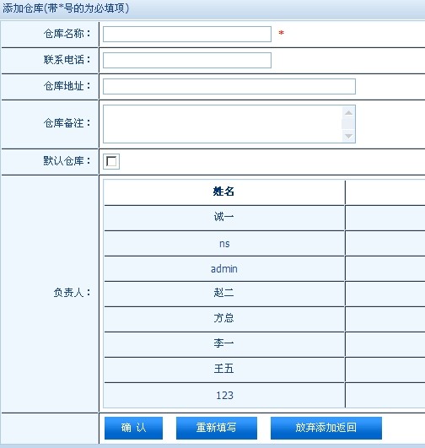Focus the 联系电话 text box

(187, 60)
